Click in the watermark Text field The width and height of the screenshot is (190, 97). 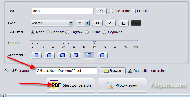(63, 11)
